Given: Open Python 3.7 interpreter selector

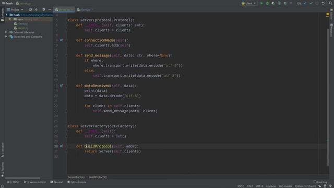Looking at the screenshot, I should pyautogui.click(x=305, y=186).
